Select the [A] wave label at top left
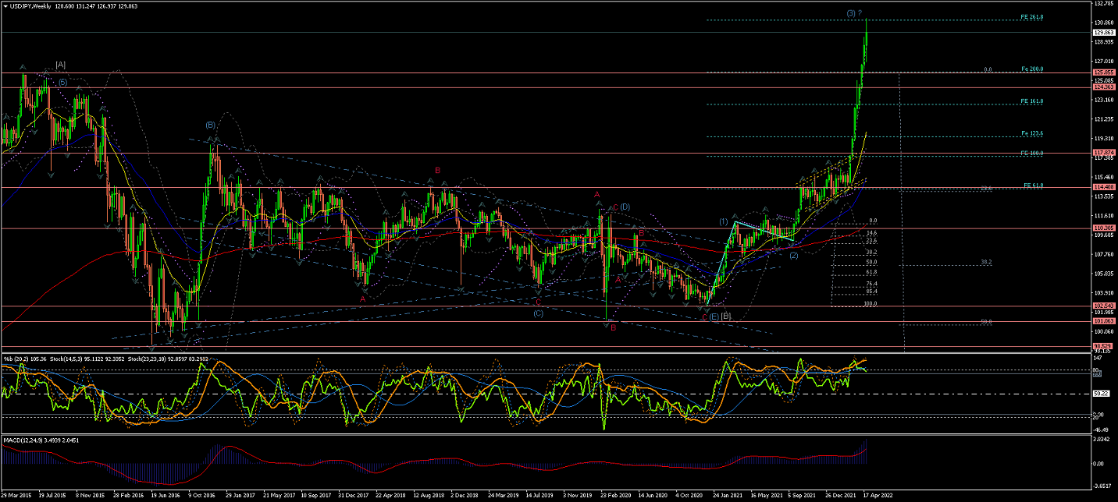Screen dimensions: 1118x502 pyautogui.click(x=60, y=65)
